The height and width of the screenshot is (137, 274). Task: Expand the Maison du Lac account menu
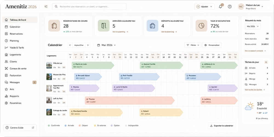(262, 7)
